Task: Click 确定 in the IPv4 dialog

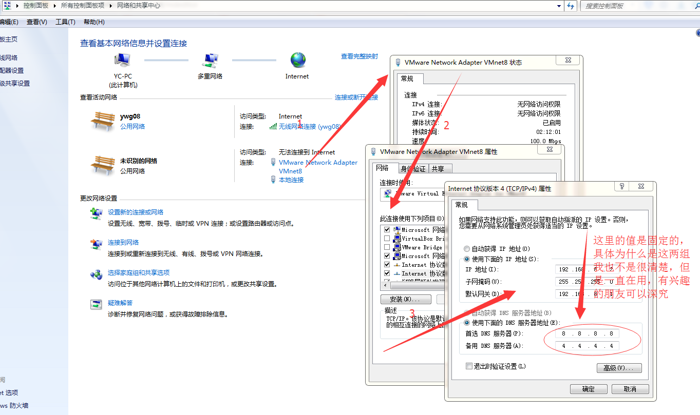Action: tap(589, 389)
